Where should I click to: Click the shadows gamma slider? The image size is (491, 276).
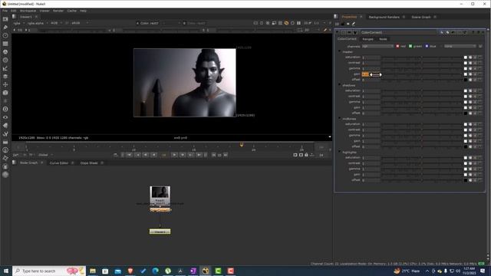[x=421, y=102]
